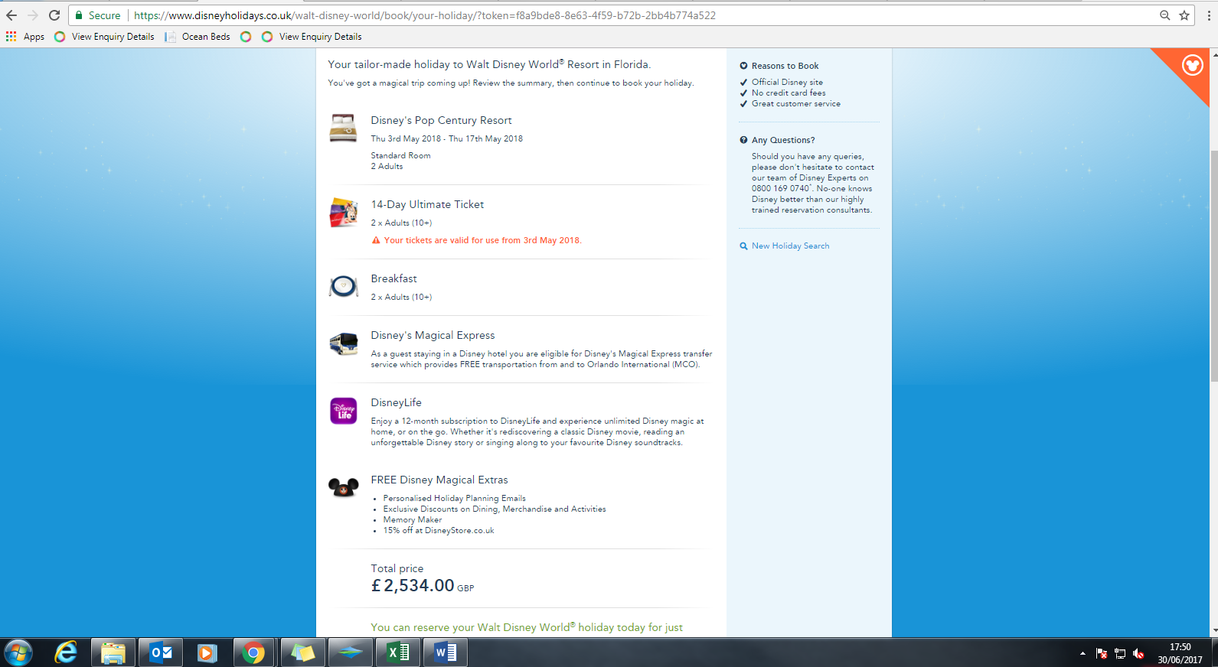
Task: Click the "Memory Maker" bullet item
Action: coord(412,520)
